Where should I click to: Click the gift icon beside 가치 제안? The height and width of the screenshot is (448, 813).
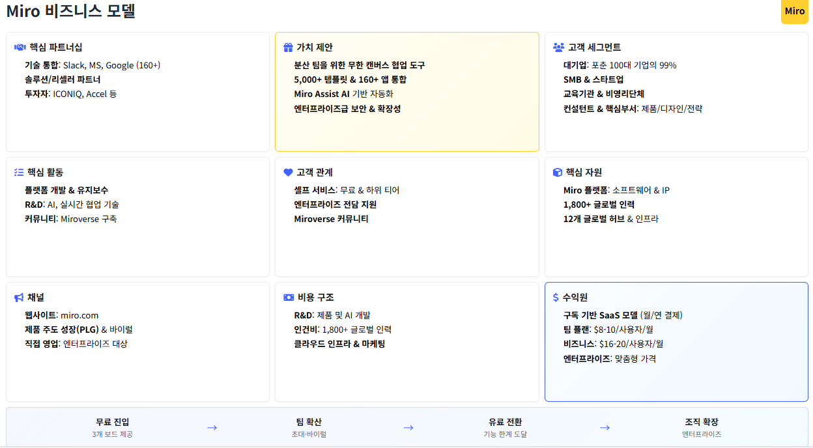coord(288,48)
